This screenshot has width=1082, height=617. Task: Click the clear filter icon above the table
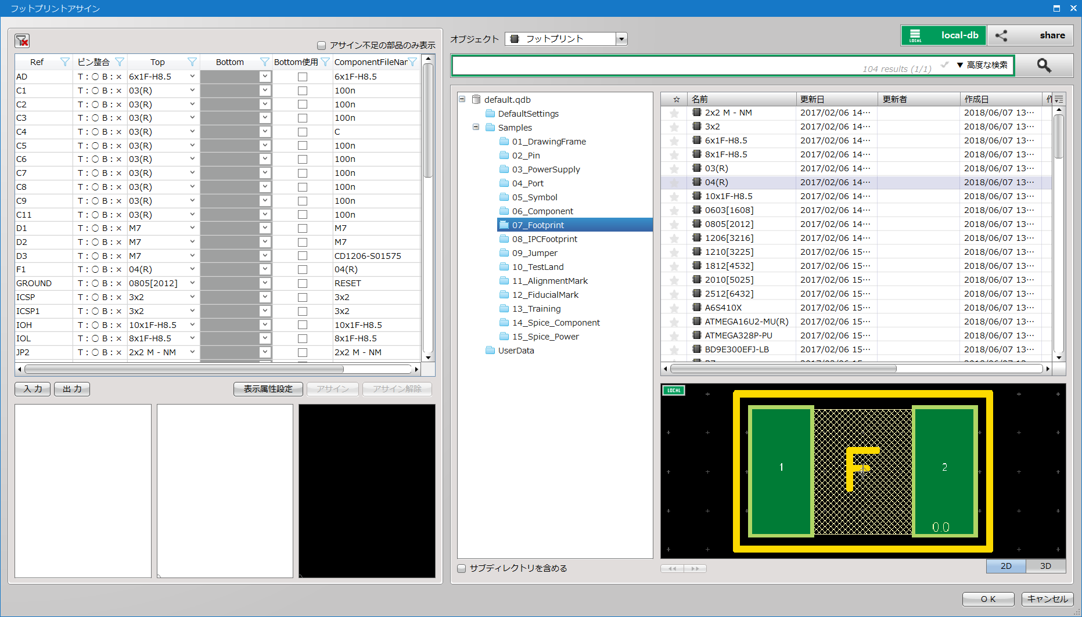click(22, 41)
